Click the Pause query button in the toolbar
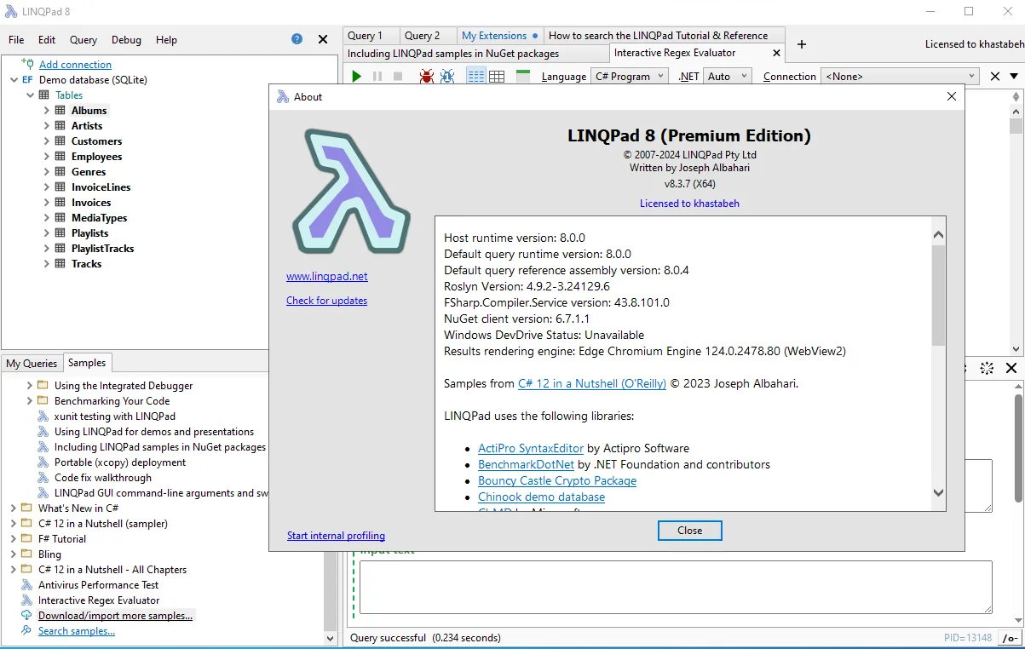 tap(377, 77)
